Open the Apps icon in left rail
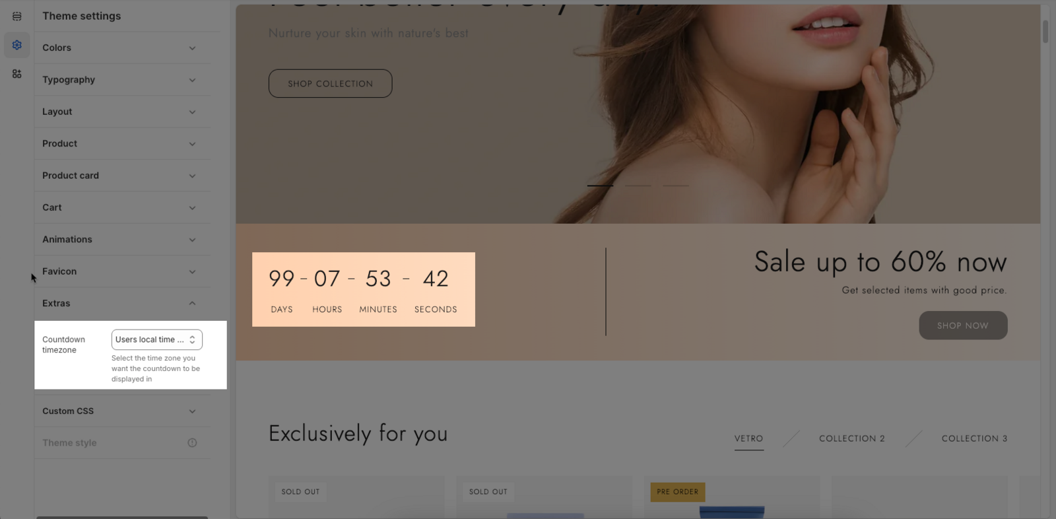The image size is (1056, 519). tap(16, 74)
